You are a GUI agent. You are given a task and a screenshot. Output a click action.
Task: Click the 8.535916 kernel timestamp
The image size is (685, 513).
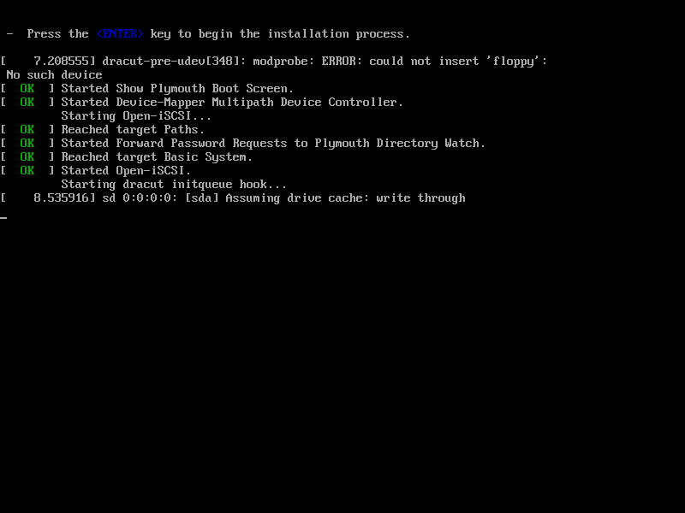click(x=62, y=198)
